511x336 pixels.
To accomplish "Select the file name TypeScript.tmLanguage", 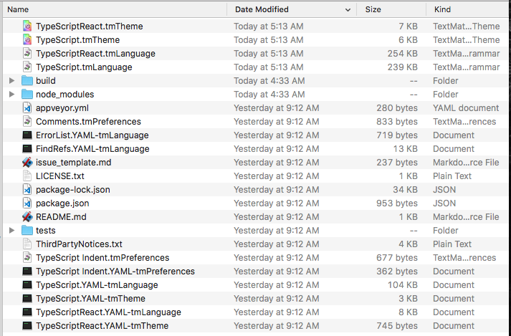I will click(x=84, y=67).
